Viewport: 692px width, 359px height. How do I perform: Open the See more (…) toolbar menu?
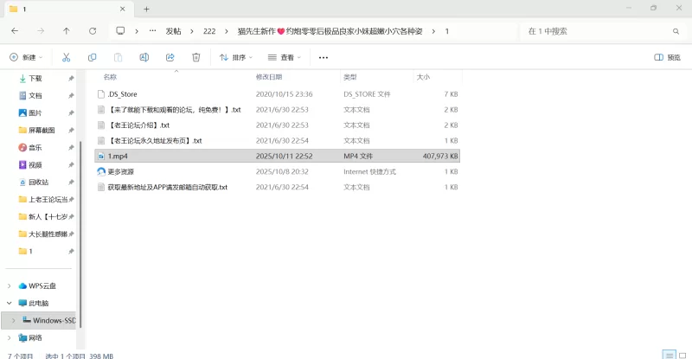click(324, 57)
